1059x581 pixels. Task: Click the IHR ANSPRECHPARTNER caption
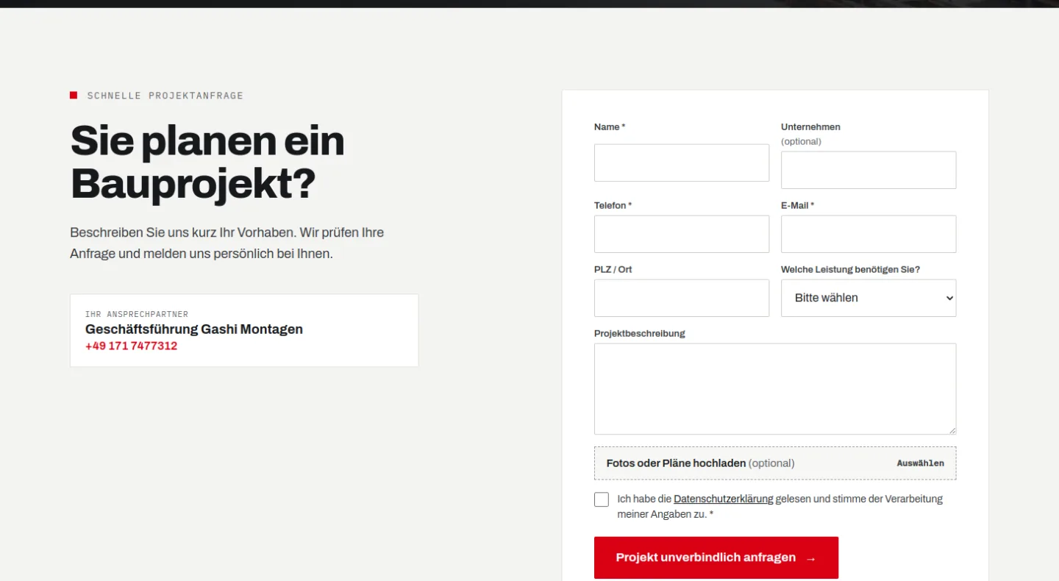tap(137, 314)
